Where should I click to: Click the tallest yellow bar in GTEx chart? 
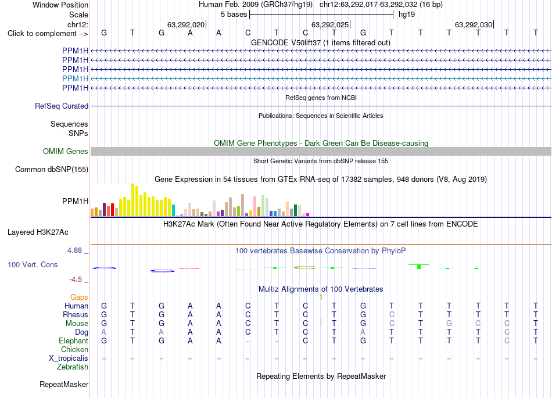132,200
